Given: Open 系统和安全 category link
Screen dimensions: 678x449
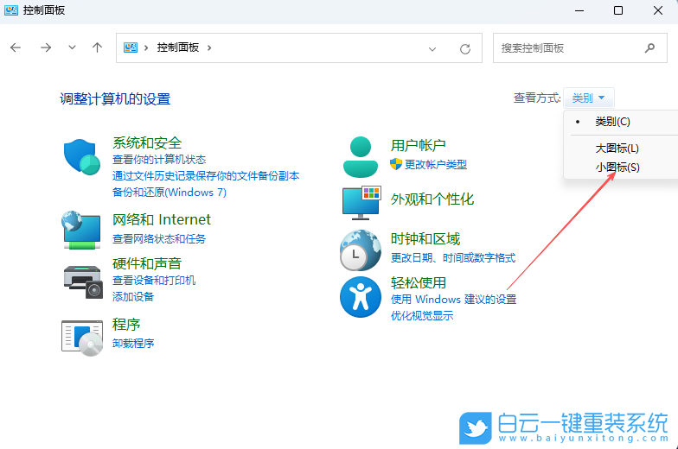Looking at the screenshot, I should [x=147, y=143].
